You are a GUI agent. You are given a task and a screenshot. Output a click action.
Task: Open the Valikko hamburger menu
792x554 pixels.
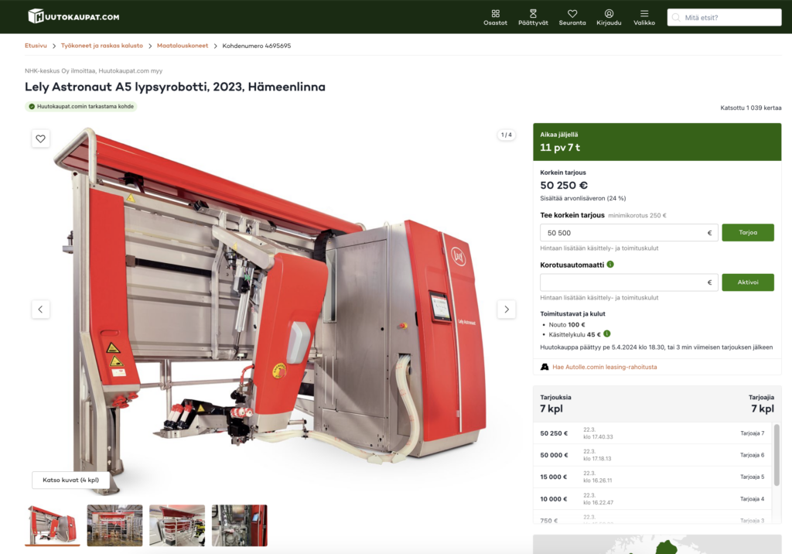click(x=644, y=17)
